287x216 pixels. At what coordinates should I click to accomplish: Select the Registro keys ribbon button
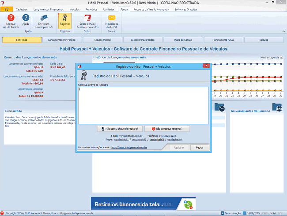(65, 21)
